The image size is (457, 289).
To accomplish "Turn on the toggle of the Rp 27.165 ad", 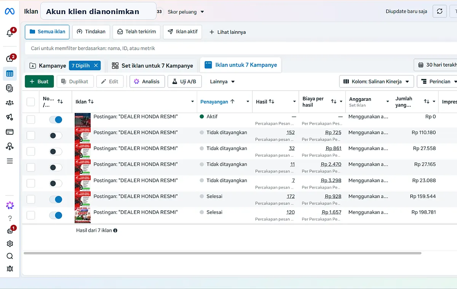I will [x=56, y=167].
